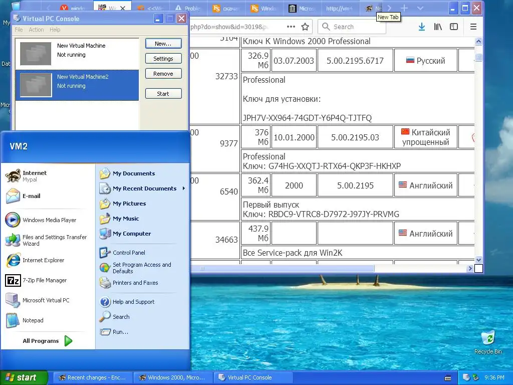The height and width of the screenshot is (385, 513).
Task: Click Китайский упрощенный language cell
Action: [426, 137]
